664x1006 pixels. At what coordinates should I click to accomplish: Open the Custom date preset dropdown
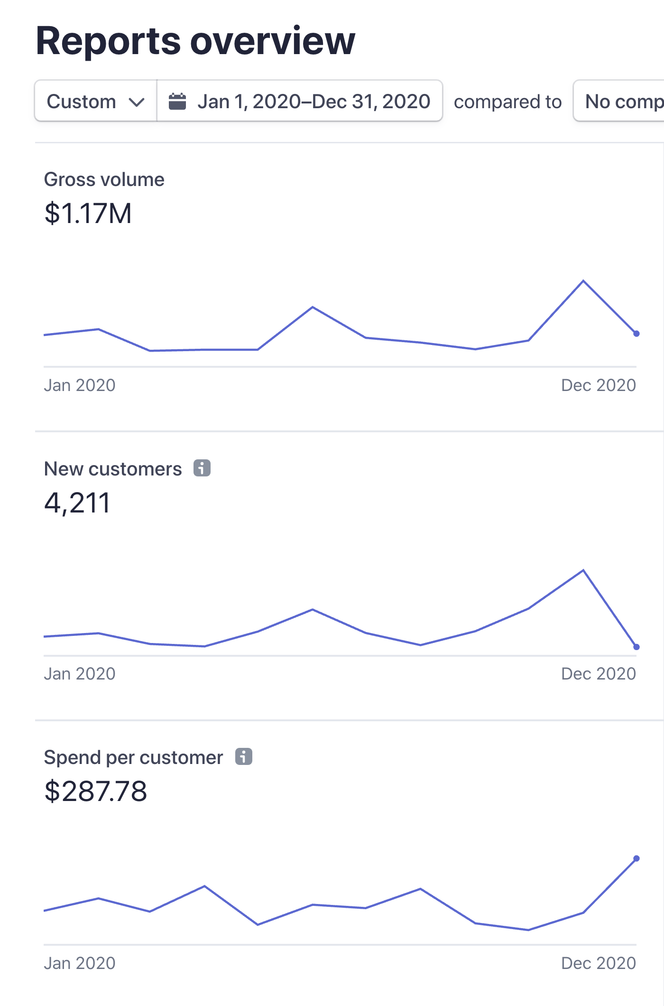click(96, 102)
